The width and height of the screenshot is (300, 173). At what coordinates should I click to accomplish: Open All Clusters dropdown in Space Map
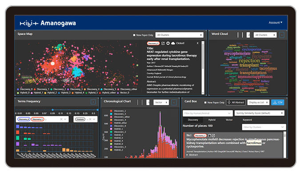click(x=179, y=35)
